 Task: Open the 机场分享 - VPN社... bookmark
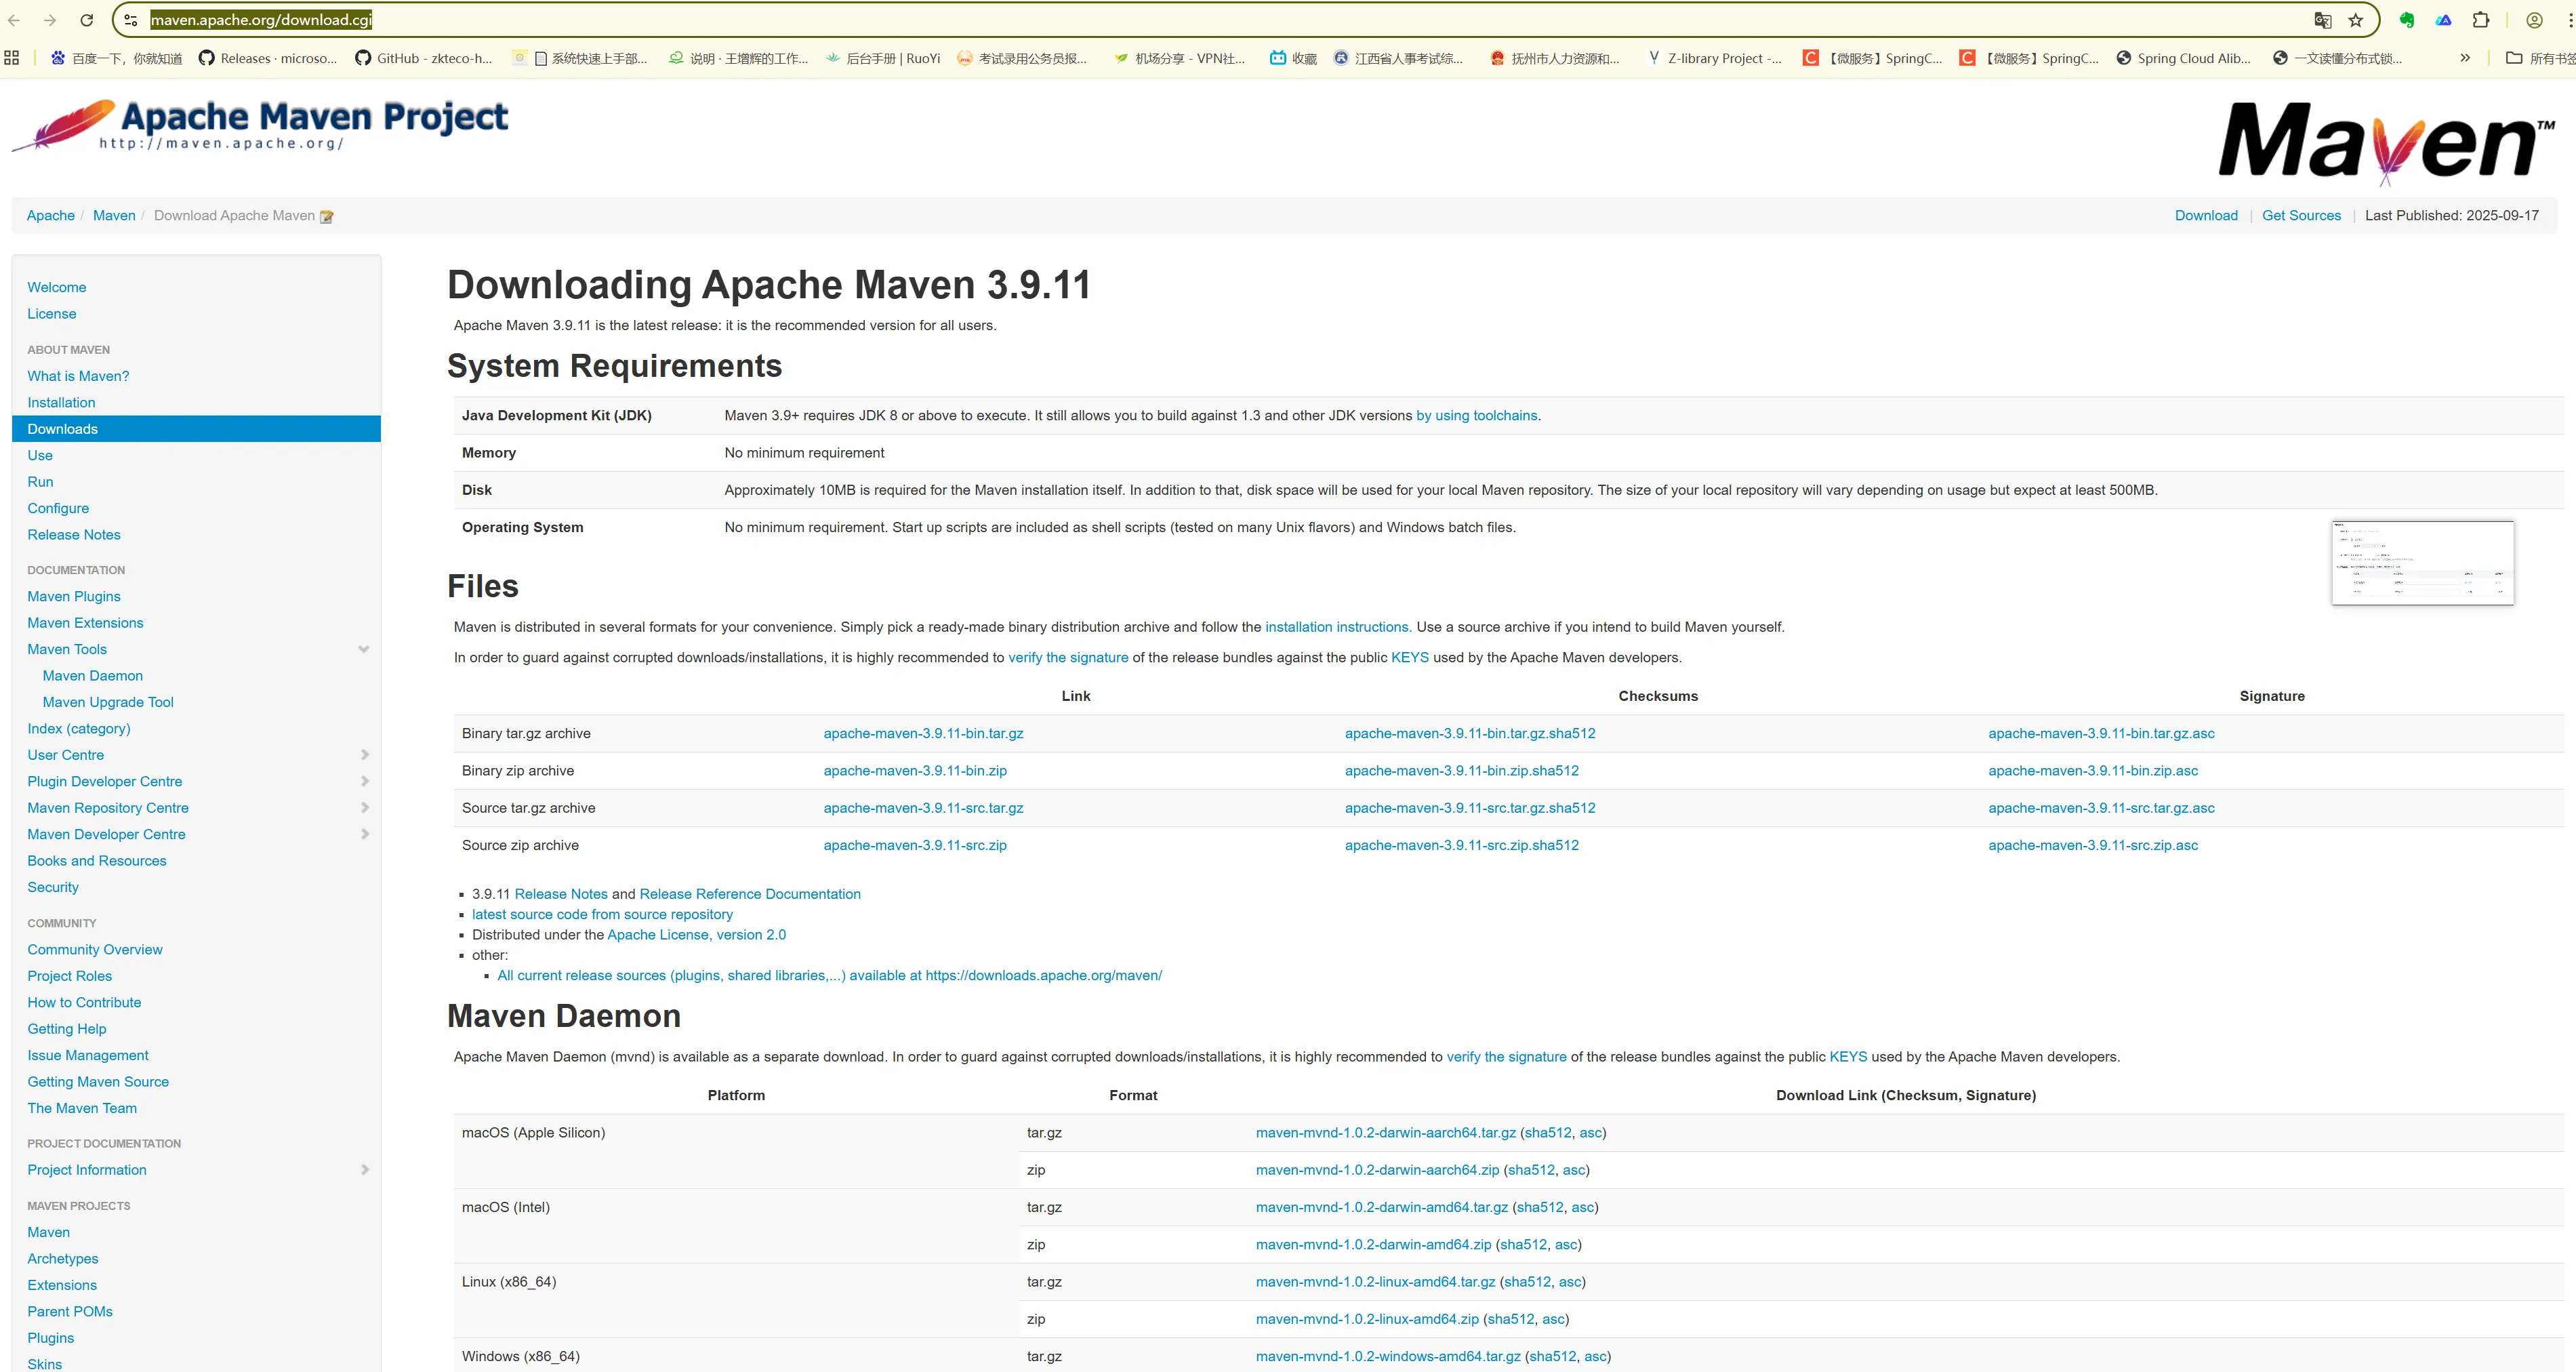pos(1179,58)
